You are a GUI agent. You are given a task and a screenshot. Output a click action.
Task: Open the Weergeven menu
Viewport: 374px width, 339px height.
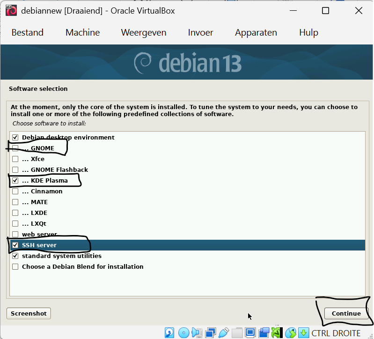point(144,32)
